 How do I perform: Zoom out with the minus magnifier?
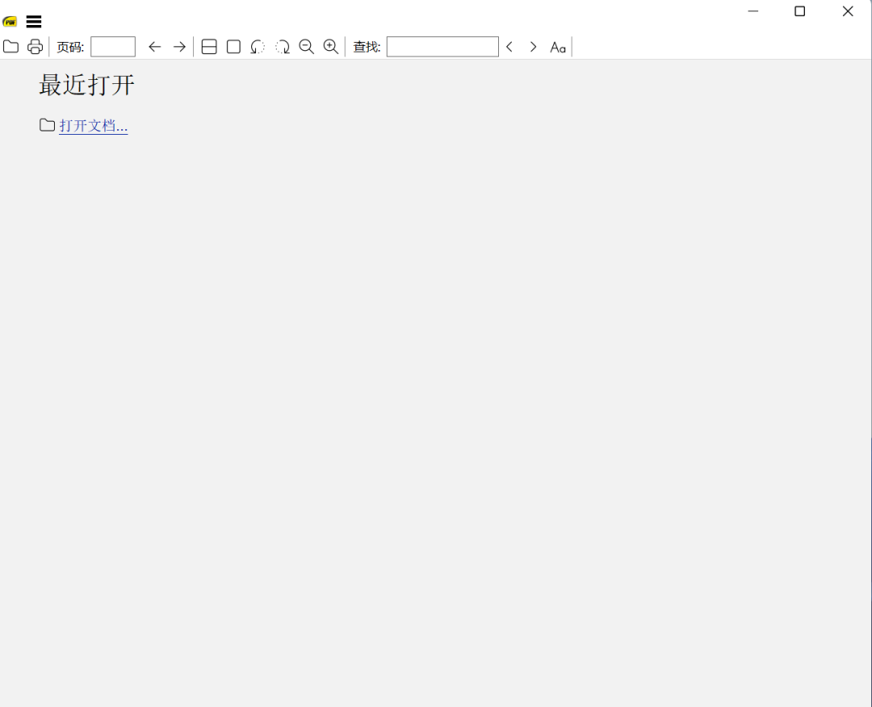pos(307,47)
